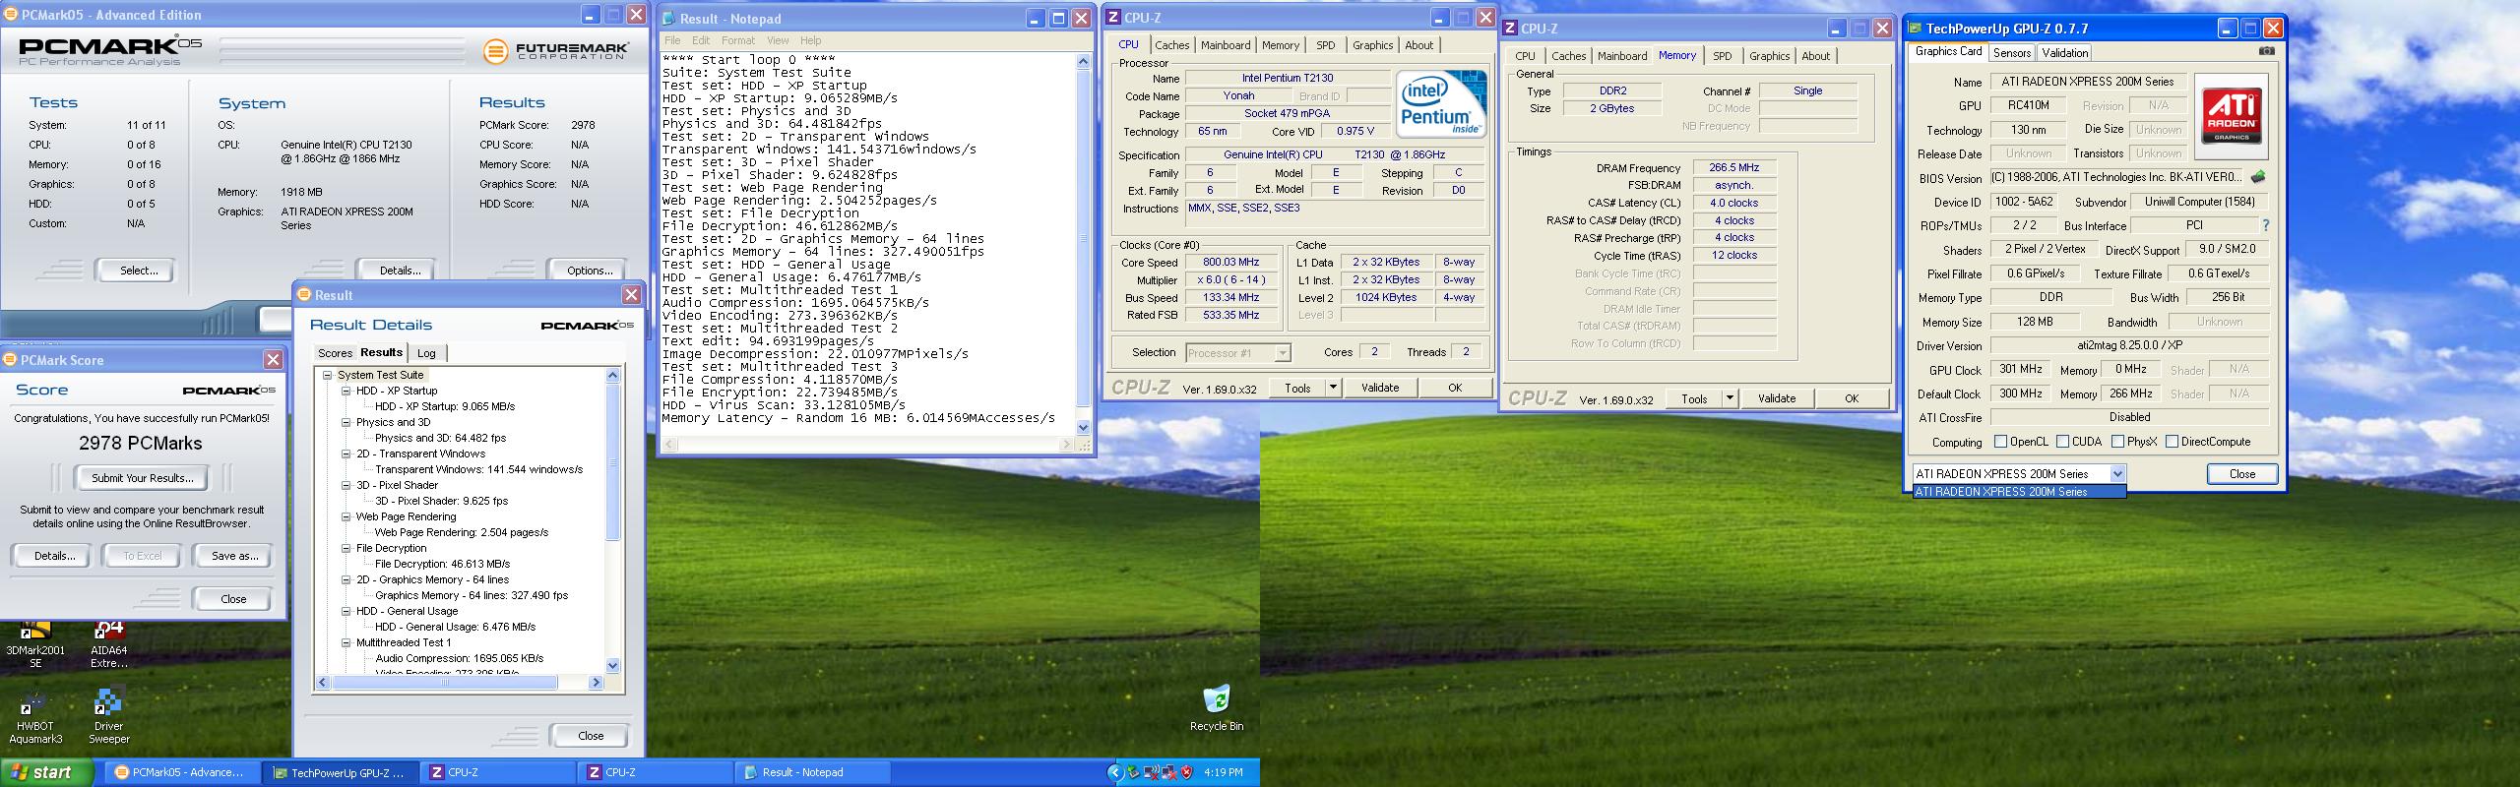Image resolution: width=2520 pixels, height=787 pixels.
Task: Enable OpenCL checkbox in GPU-Z
Action: [x=1999, y=442]
